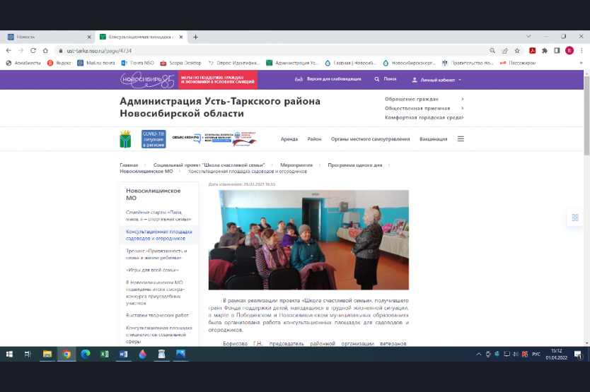The height and width of the screenshot is (392, 590).
Task: Open the red sanctions support measures banner
Action: (x=218, y=79)
